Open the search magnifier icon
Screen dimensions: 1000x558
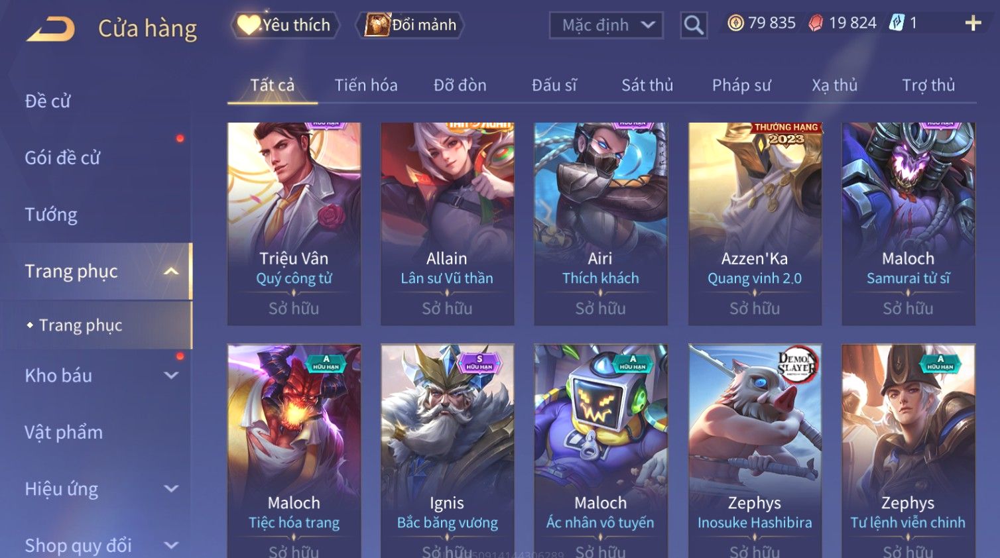point(694,25)
